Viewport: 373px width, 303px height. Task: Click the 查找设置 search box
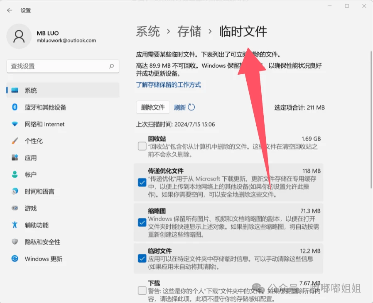(62, 66)
